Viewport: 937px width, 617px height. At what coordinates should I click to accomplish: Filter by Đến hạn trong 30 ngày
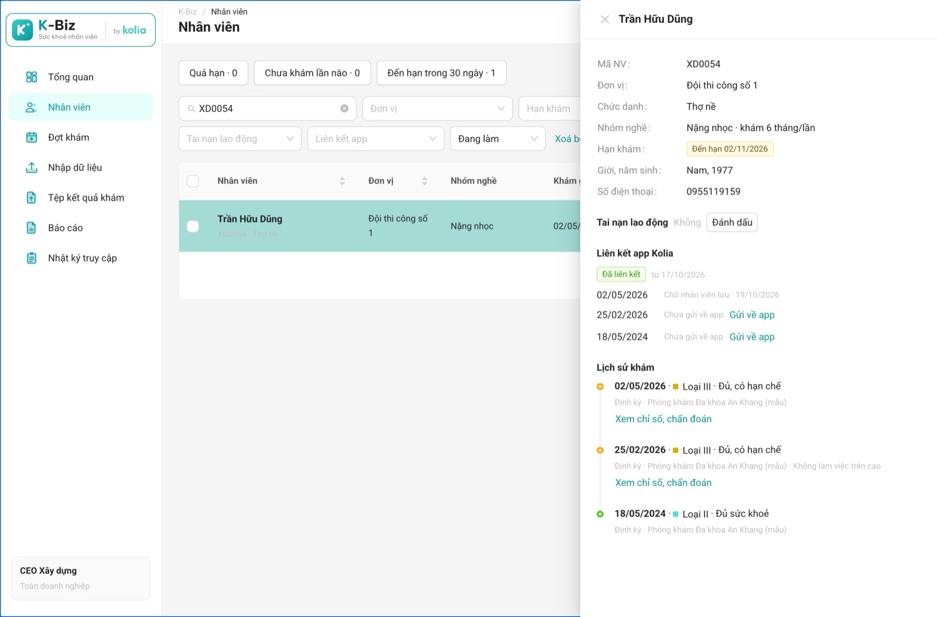pos(442,73)
